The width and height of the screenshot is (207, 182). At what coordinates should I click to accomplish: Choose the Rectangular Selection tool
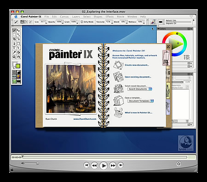[x=14, y=35]
